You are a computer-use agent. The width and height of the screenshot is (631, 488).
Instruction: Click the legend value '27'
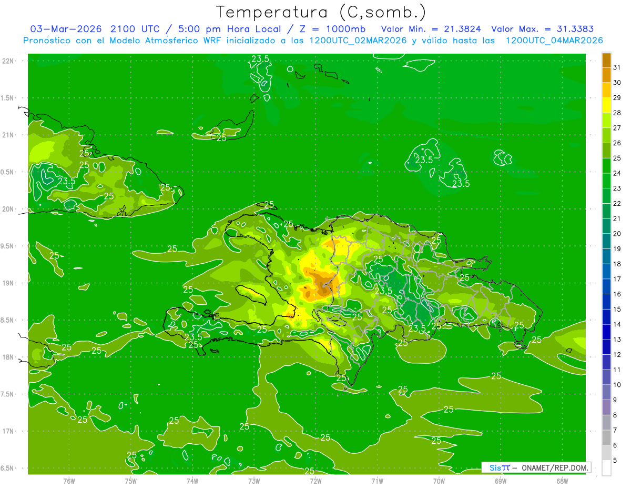click(617, 128)
